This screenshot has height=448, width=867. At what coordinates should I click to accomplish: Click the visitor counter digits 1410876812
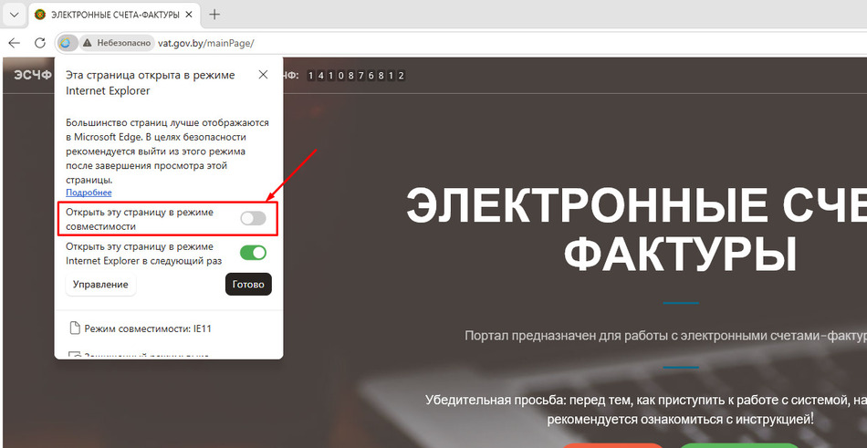click(x=357, y=76)
